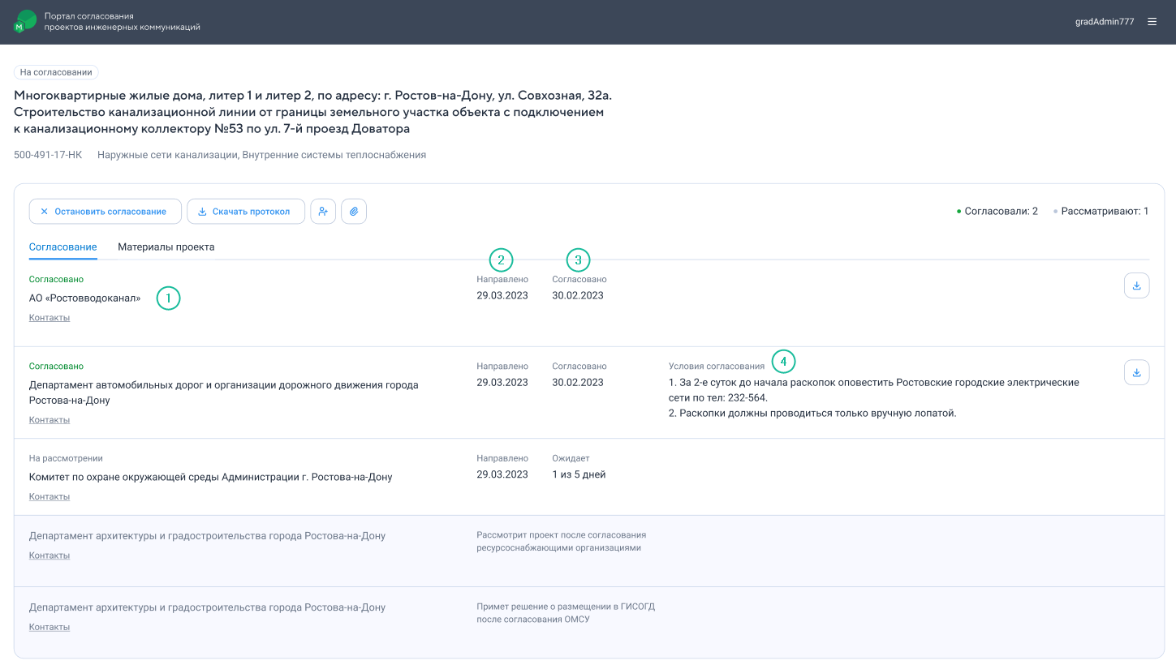Click the Условия согласования label
The width and height of the screenshot is (1176, 665).
(x=717, y=366)
